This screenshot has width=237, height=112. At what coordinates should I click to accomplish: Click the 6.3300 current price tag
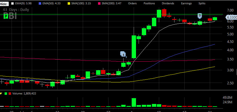pos(232,18)
